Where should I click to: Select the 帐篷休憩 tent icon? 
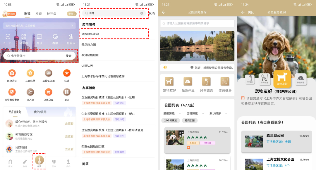pos(188,81)
